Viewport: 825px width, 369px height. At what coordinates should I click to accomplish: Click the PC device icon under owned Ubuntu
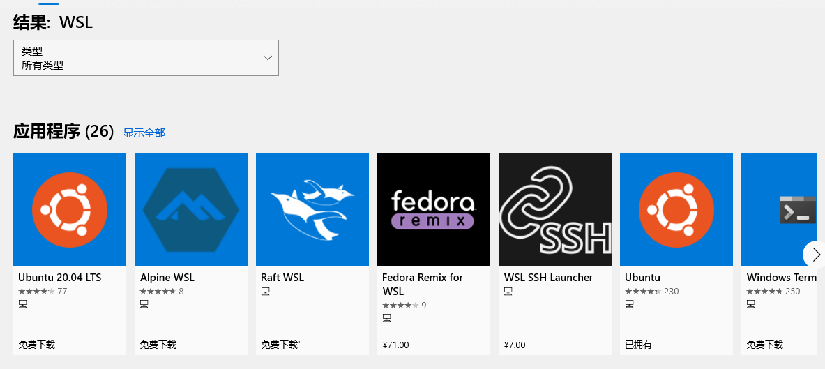[629, 303]
